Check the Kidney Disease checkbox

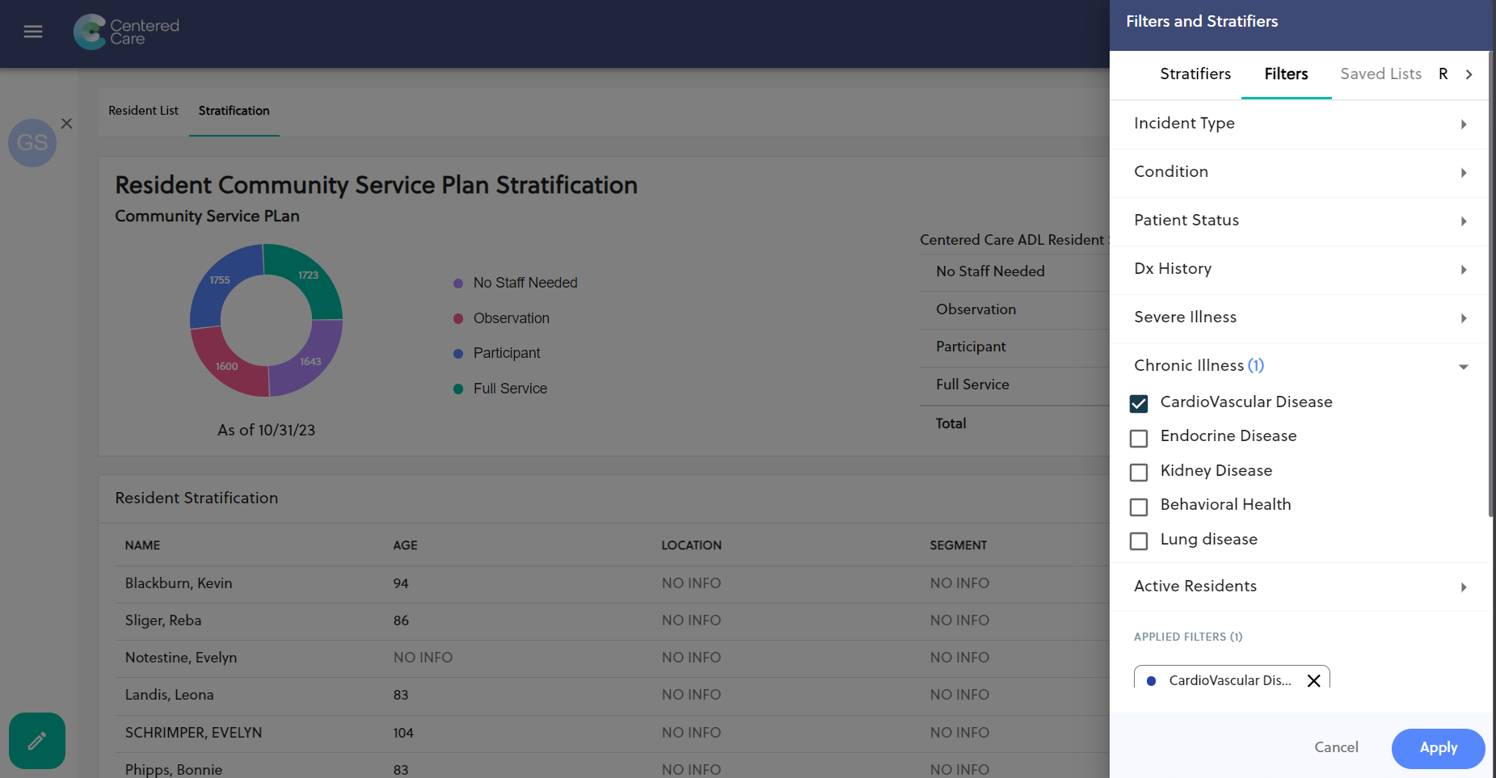[1139, 472]
